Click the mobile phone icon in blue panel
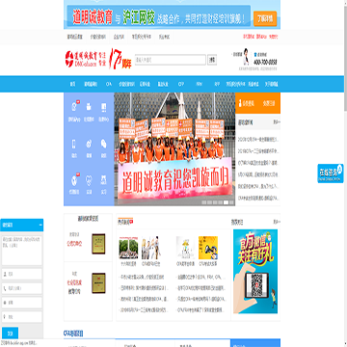The width and height of the screenshot is (347, 347). [x=74, y=144]
